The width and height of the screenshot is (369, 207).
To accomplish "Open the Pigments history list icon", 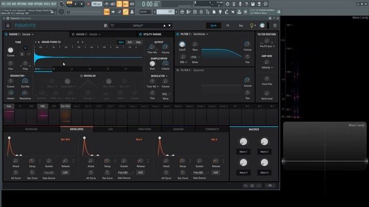I will (x=252, y=186).
